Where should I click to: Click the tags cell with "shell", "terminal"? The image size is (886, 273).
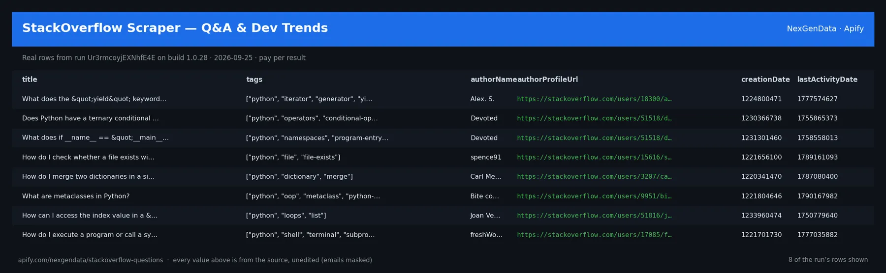(310, 235)
